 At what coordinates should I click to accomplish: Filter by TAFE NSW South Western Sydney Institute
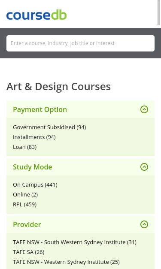[x=75, y=242]
